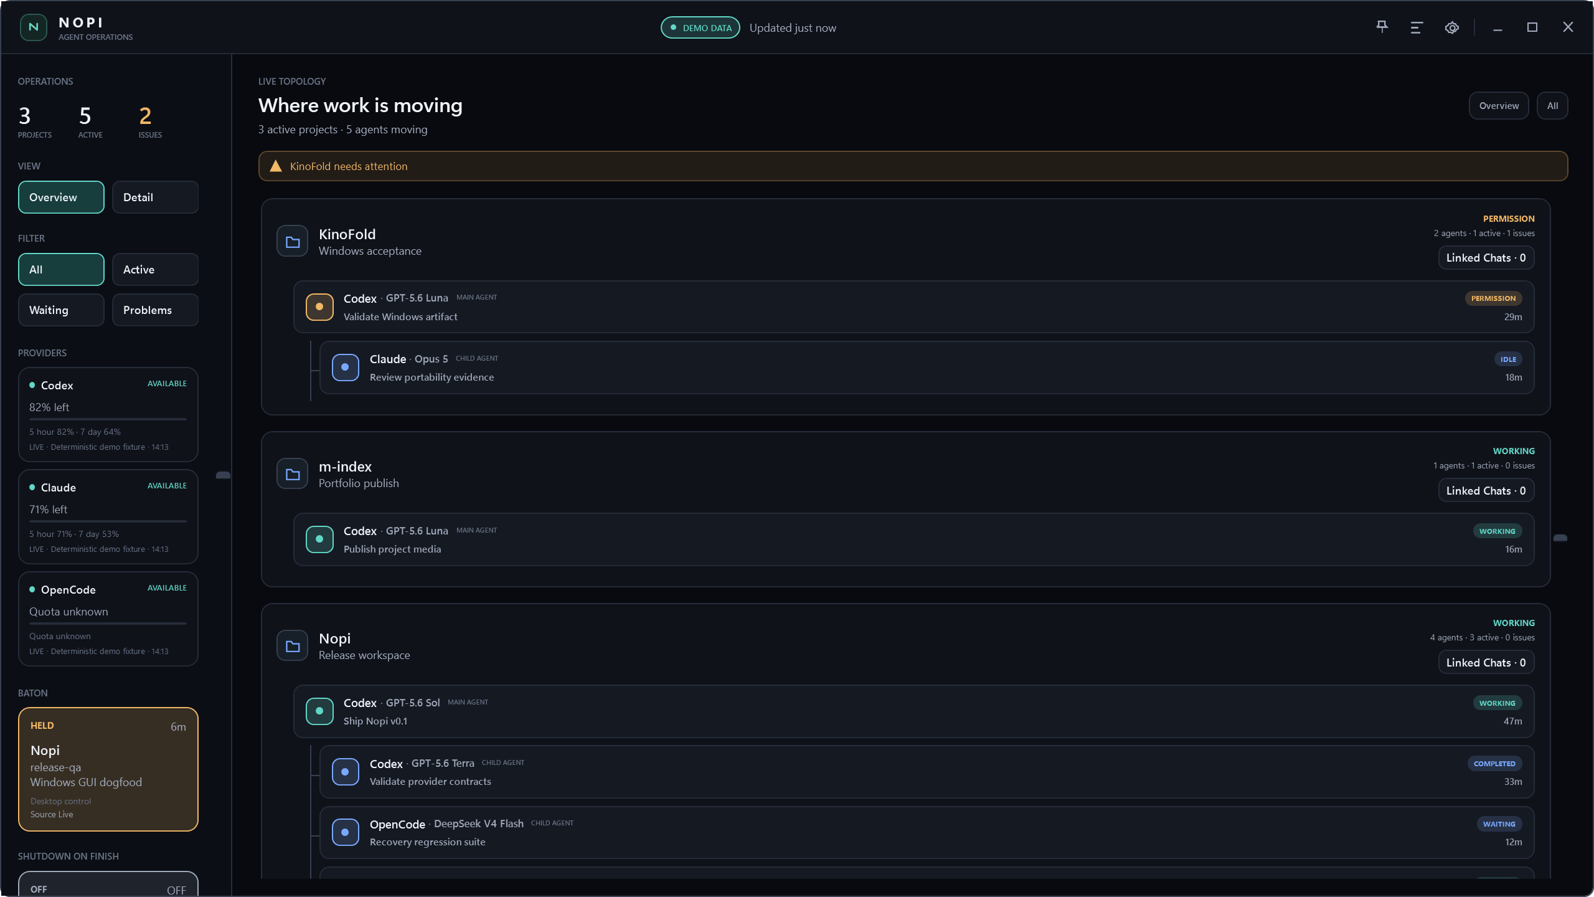
Task: Click the Validate provider contracts agent icon
Action: (x=346, y=772)
